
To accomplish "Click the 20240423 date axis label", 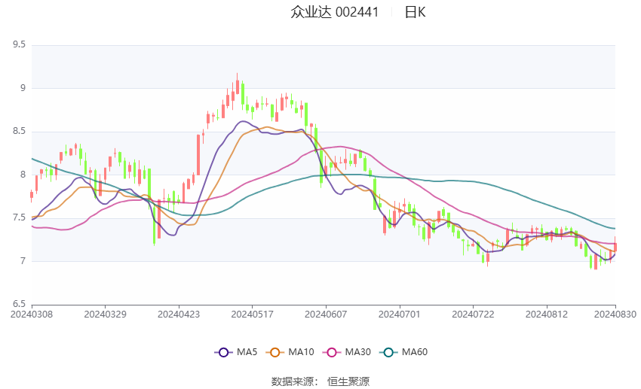I will (179, 313).
